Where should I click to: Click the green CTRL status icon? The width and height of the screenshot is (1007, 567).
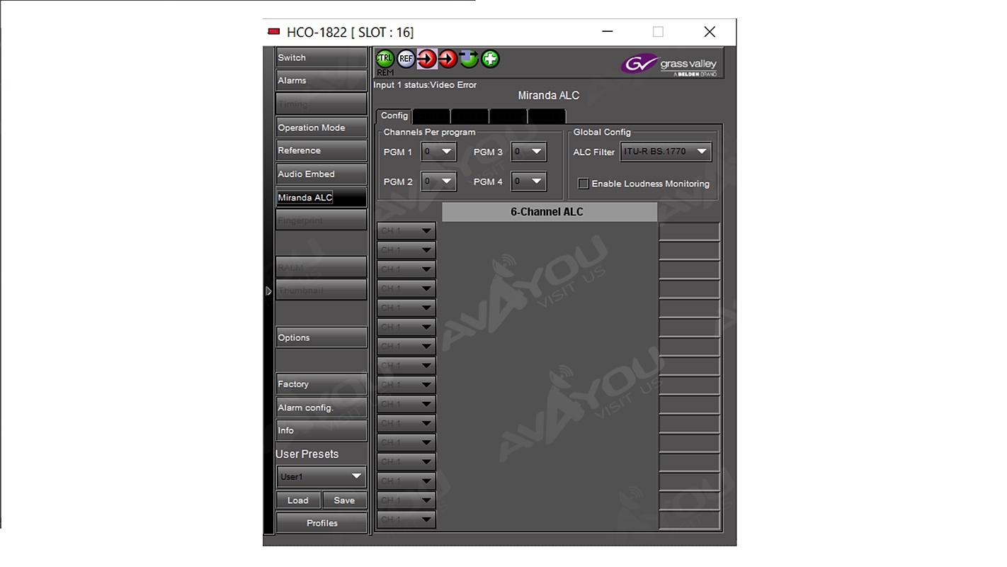coord(385,59)
